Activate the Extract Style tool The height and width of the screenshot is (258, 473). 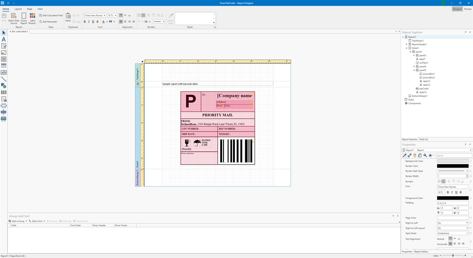(171, 19)
